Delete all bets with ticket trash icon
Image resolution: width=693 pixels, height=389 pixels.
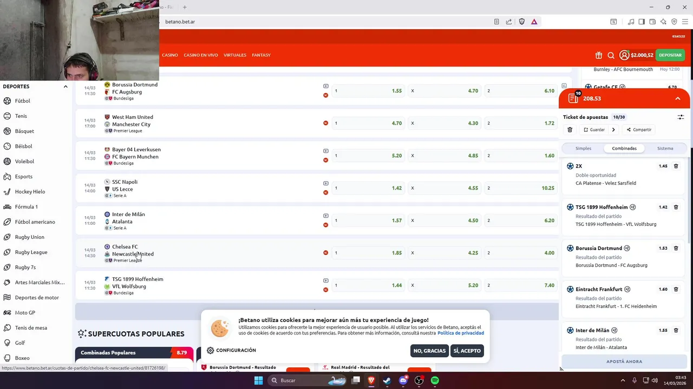pos(570,130)
